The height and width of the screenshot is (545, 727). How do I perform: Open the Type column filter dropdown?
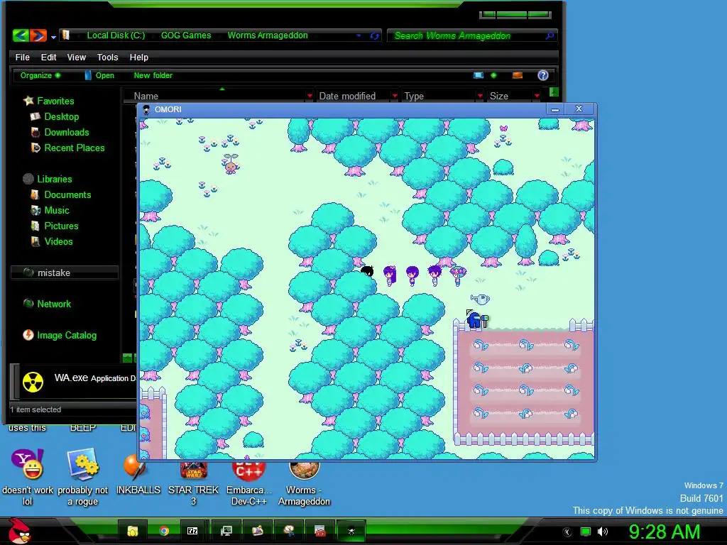click(x=480, y=96)
